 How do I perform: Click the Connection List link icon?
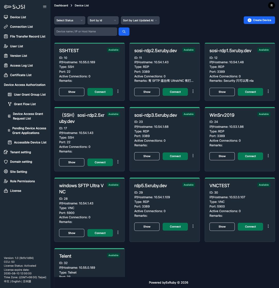pyautogui.click(x=6, y=27)
